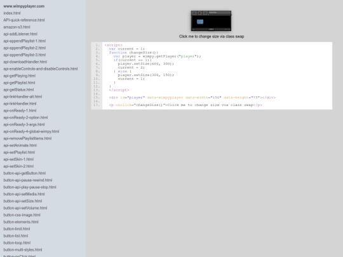Screen dimensions: 343x257
Task: Click the div id="player" code line
Action: coord(192,98)
